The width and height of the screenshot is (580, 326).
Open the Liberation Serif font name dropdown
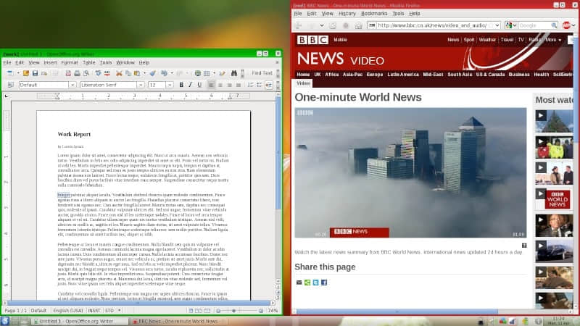[x=141, y=85]
